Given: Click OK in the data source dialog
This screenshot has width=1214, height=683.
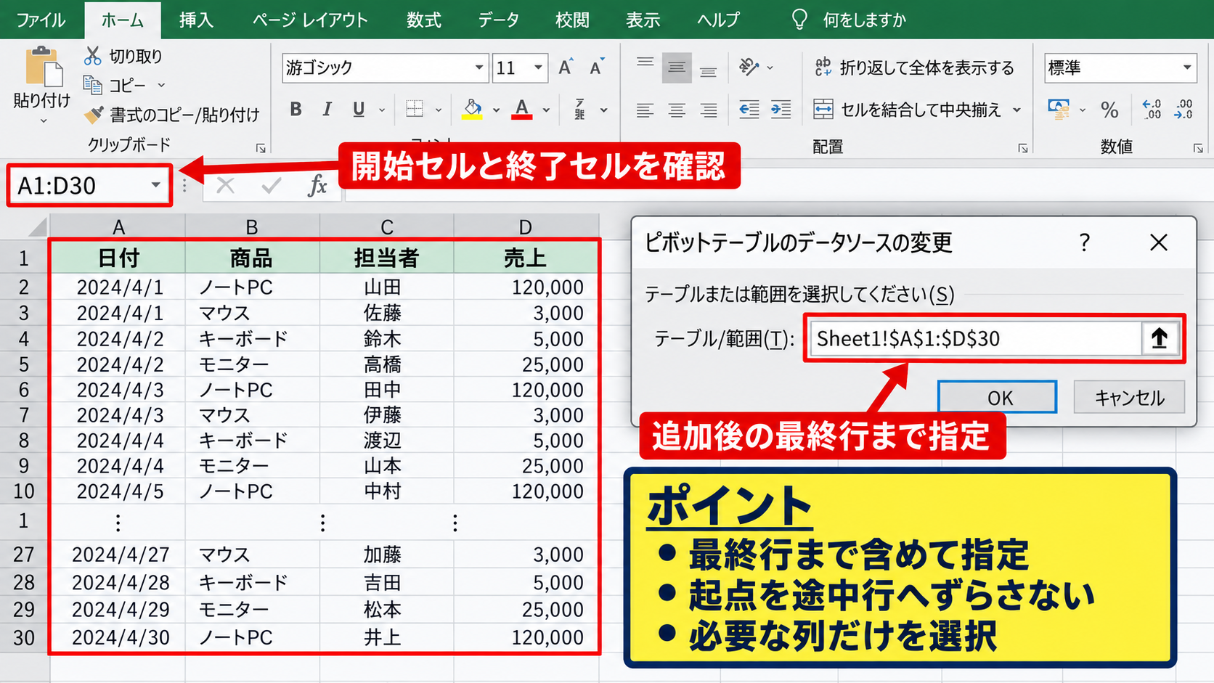Looking at the screenshot, I should pyautogui.click(x=997, y=397).
